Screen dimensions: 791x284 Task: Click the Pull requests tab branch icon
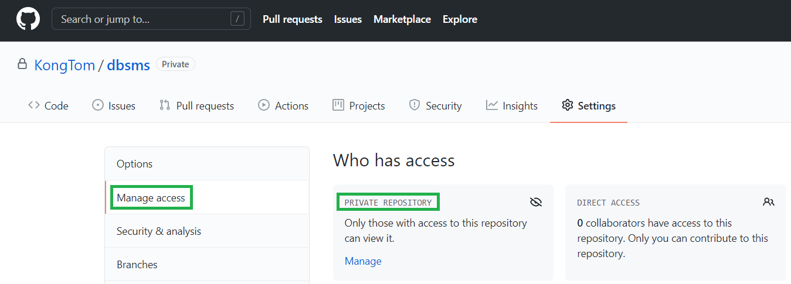165,105
